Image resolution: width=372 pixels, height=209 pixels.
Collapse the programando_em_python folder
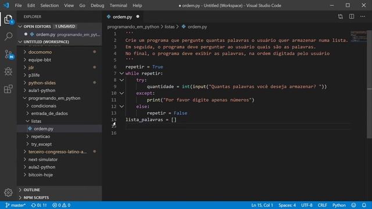25,98
